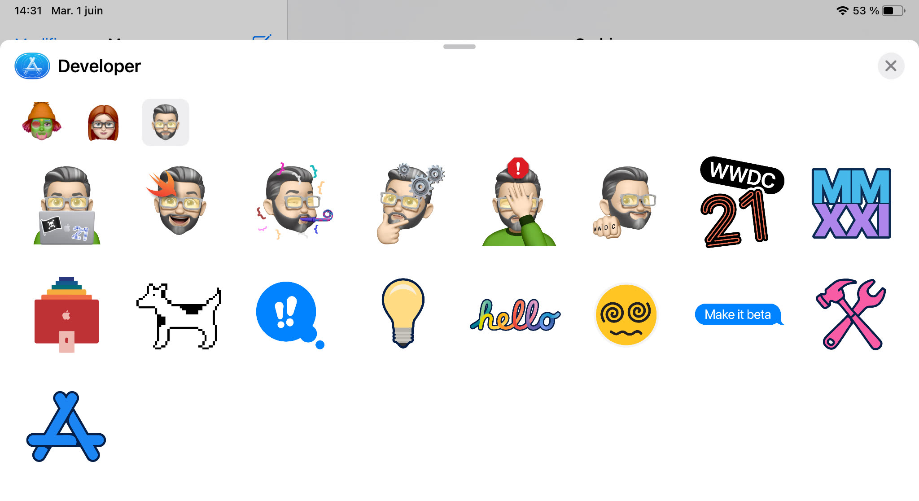Select the gray-haired bearded Memoji tab

click(166, 122)
